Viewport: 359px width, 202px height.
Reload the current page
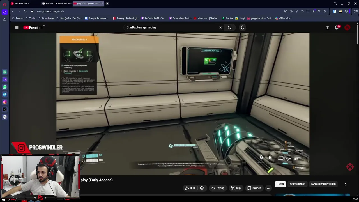click(x=25, y=11)
